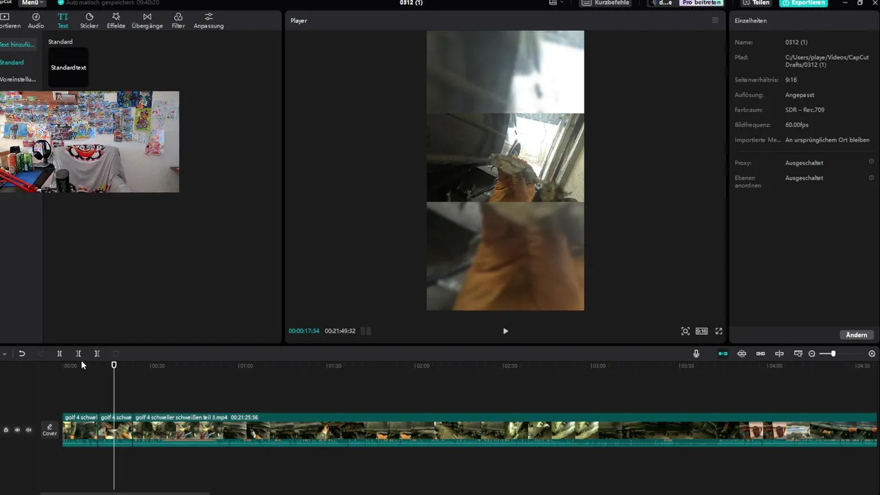
Task: Click the Seitenverhältnis 9:16 value
Action: click(791, 80)
